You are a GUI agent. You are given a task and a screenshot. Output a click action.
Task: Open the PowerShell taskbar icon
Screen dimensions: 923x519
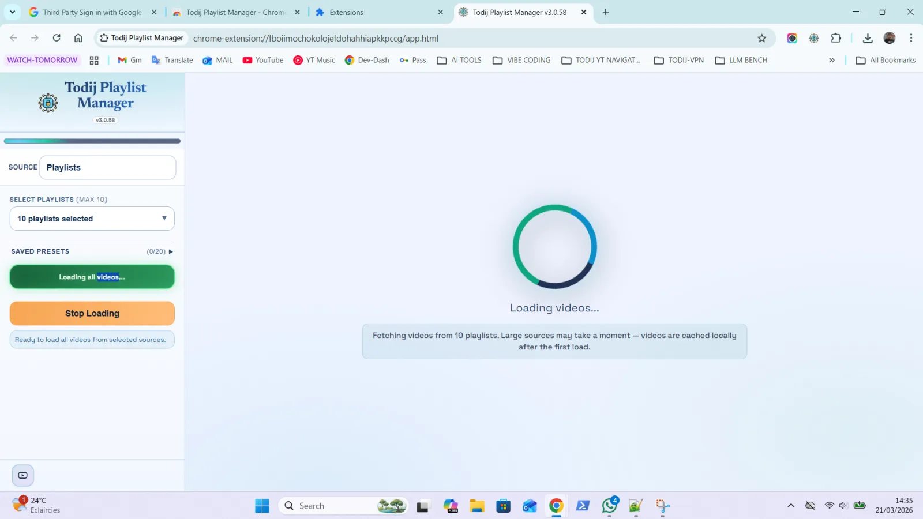(583, 506)
